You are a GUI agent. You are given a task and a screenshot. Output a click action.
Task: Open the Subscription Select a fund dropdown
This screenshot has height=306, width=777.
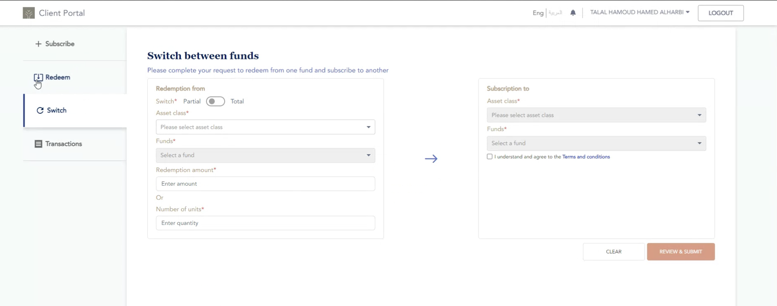coord(596,144)
